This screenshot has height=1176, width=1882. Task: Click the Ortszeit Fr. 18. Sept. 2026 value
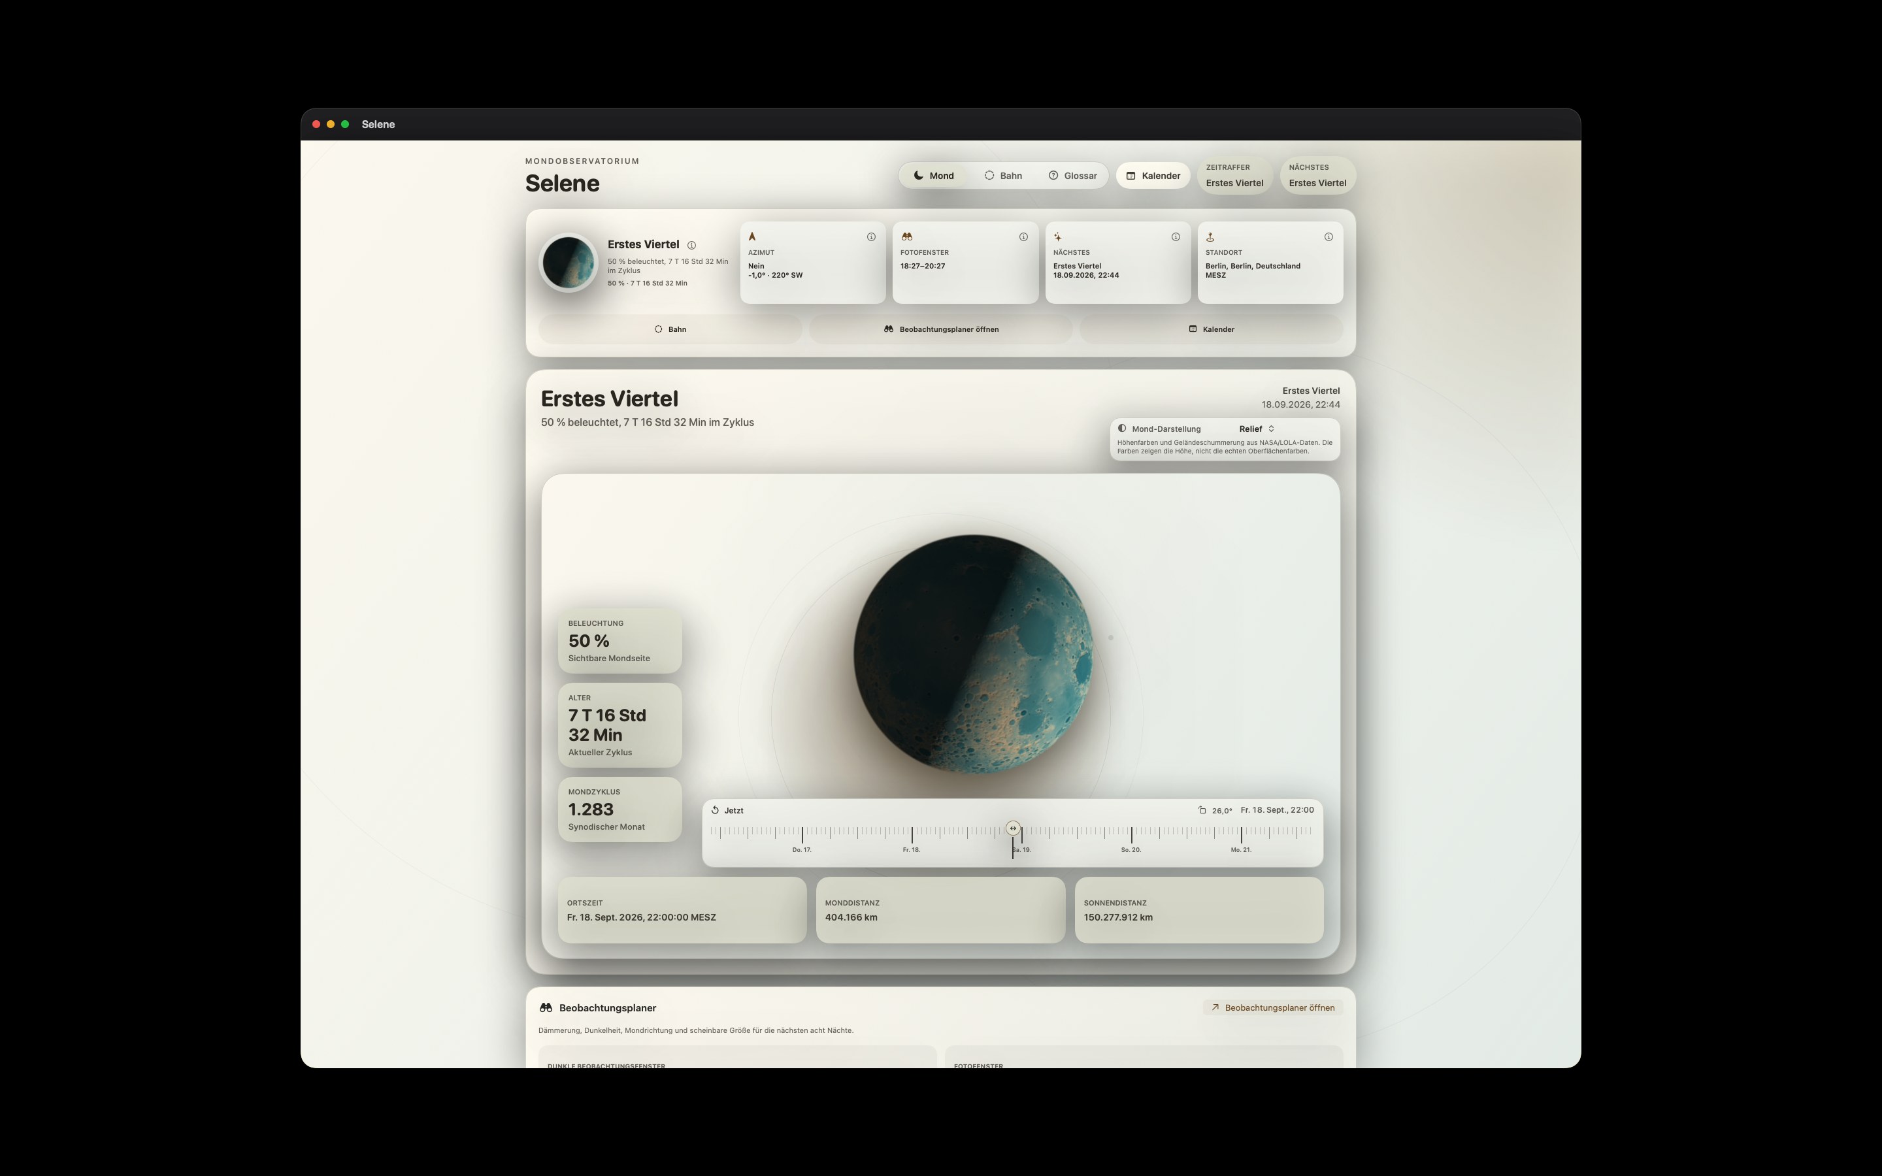[x=642, y=918]
